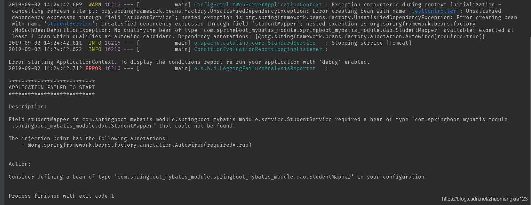The image size is (531, 205).
Task: Click the 14:24:42.712 ERROR timestamp
Action: [x=45, y=69]
